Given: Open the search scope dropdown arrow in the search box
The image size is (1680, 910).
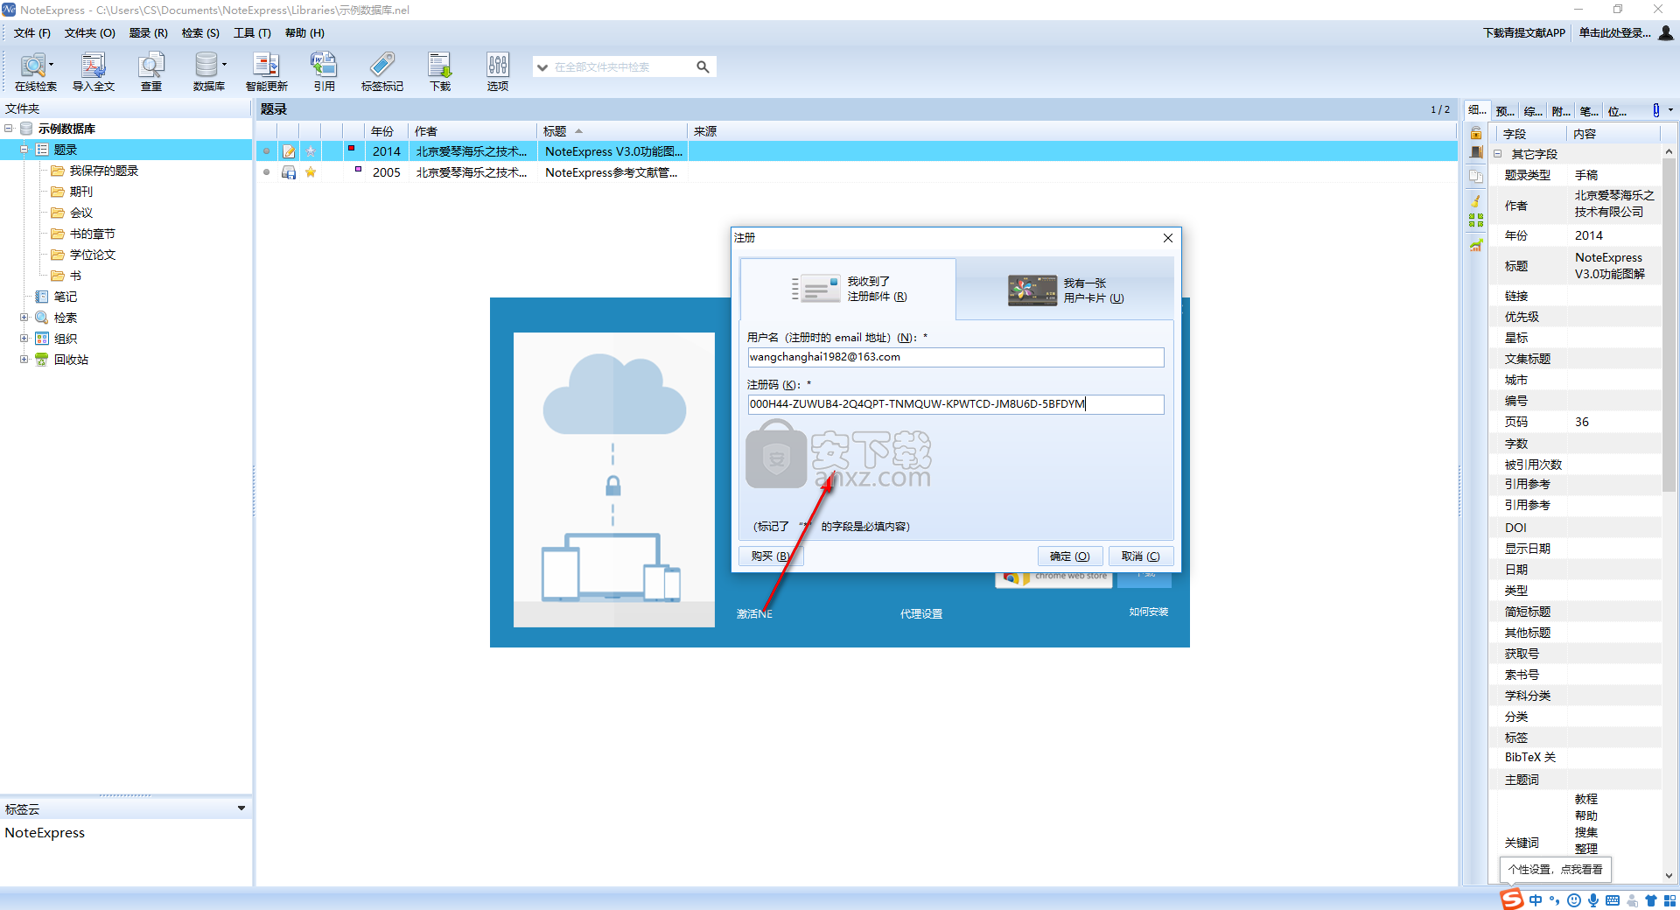Looking at the screenshot, I should coord(542,67).
